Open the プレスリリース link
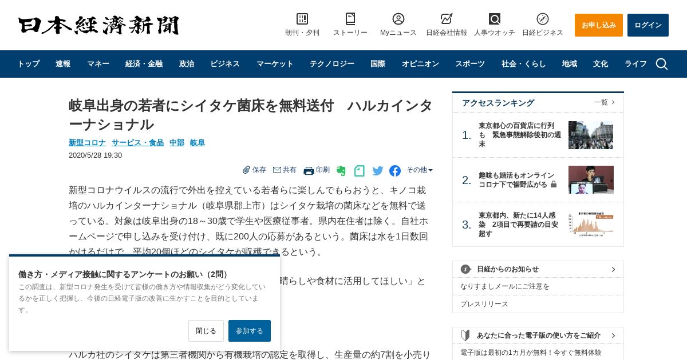Viewport: 687px width, 360px height. click(484, 304)
